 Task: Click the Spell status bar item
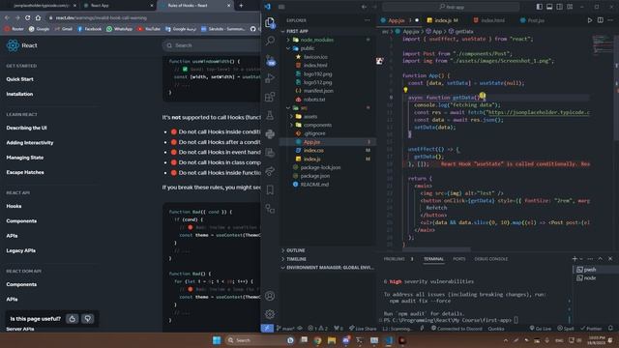566,329
